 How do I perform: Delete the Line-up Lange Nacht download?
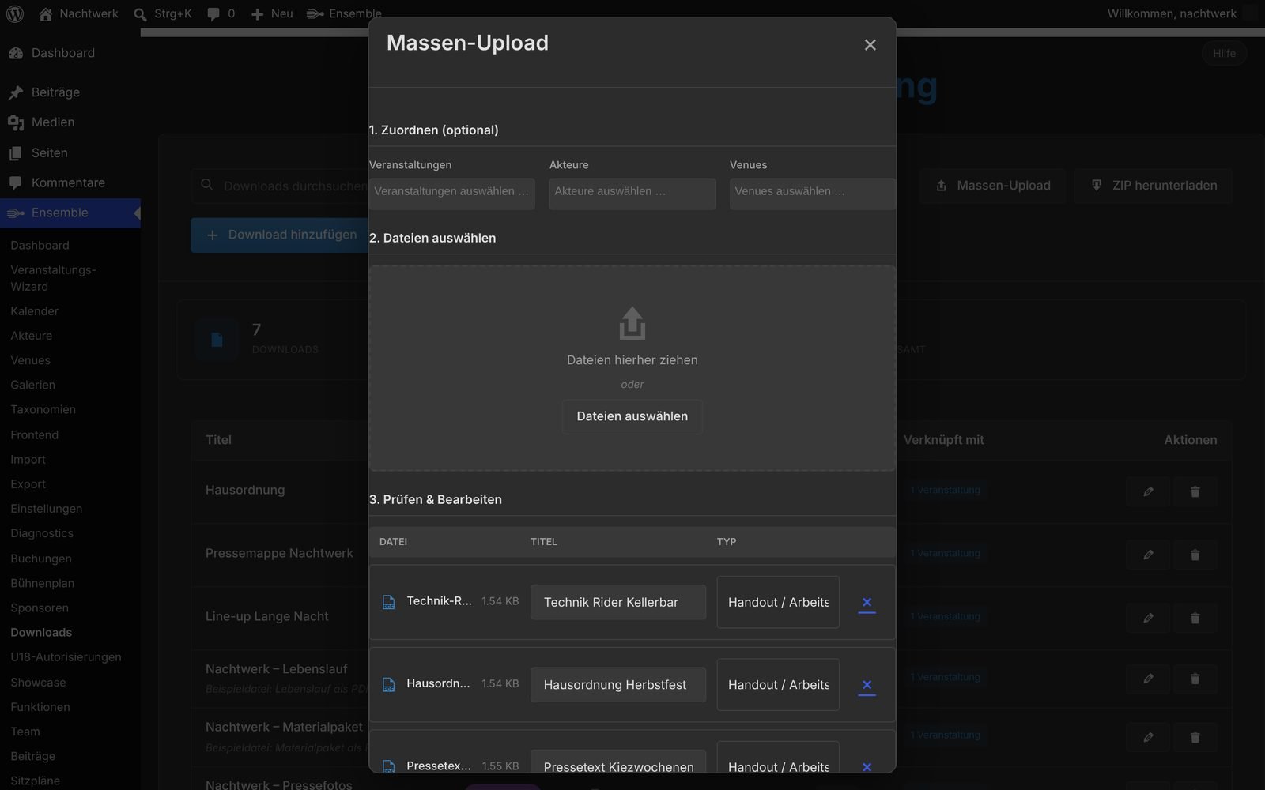click(x=1195, y=618)
